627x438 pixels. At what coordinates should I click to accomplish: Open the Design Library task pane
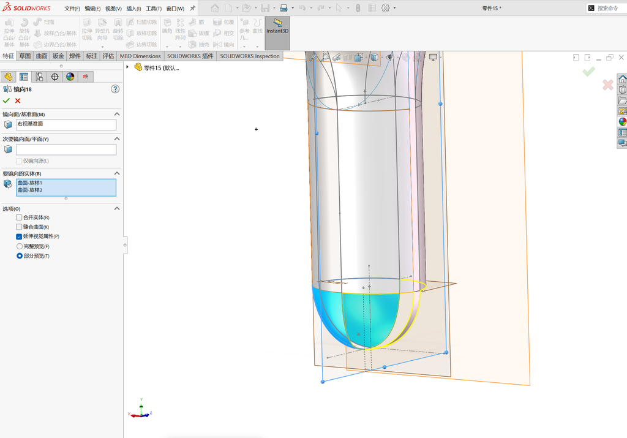(x=622, y=89)
